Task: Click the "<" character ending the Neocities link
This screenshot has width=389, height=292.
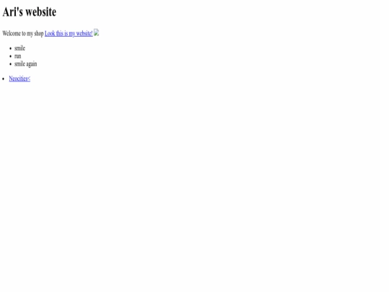Action: click(x=29, y=79)
